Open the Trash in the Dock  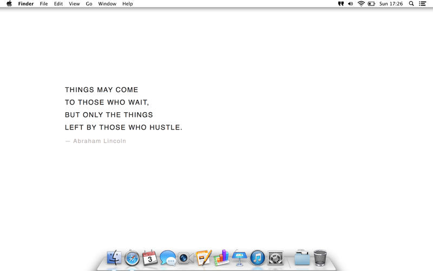tap(320, 258)
